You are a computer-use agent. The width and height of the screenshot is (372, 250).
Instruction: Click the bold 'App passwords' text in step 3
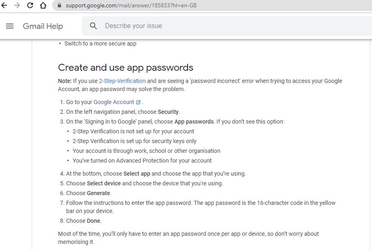(x=194, y=122)
